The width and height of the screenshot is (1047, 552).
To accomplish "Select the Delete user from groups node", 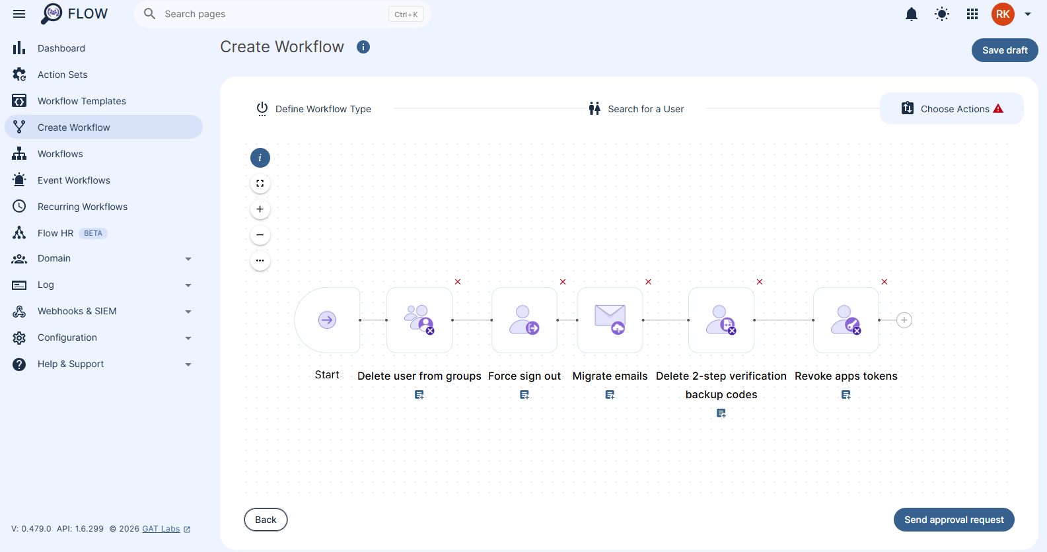I will coord(419,320).
